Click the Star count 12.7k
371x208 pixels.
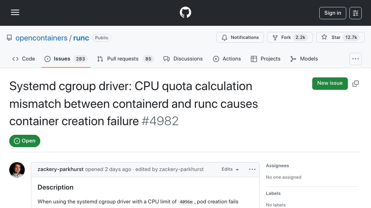pyautogui.click(x=351, y=37)
